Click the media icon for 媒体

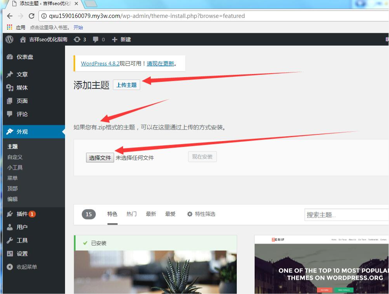tap(10, 88)
